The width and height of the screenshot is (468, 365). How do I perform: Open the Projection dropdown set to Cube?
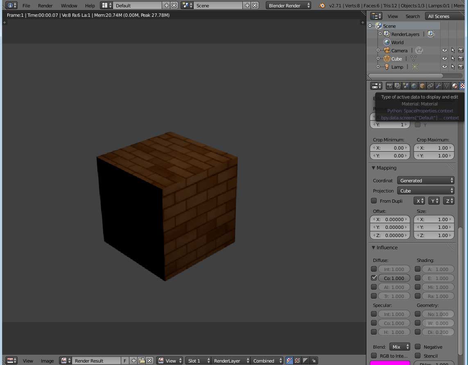tap(426, 191)
